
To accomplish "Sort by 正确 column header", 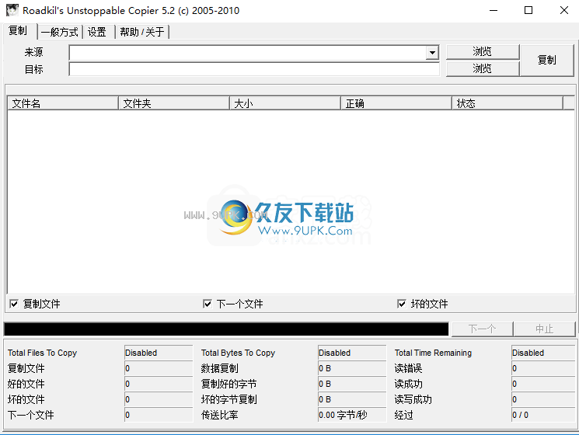I will click(396, 103).
